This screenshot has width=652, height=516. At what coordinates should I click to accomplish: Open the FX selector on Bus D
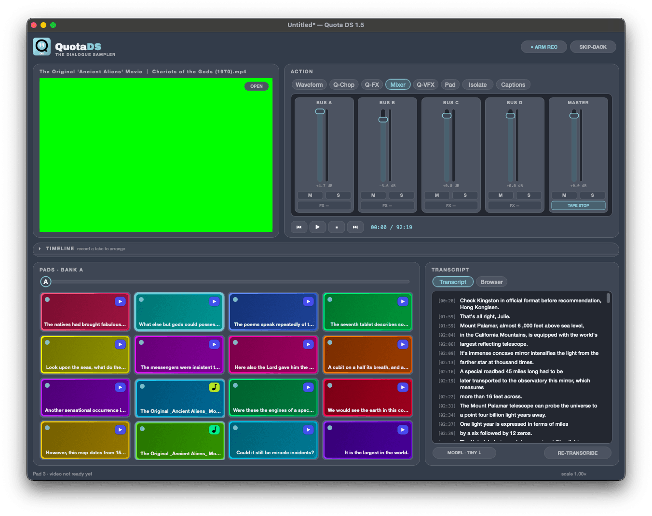(515, 205)
